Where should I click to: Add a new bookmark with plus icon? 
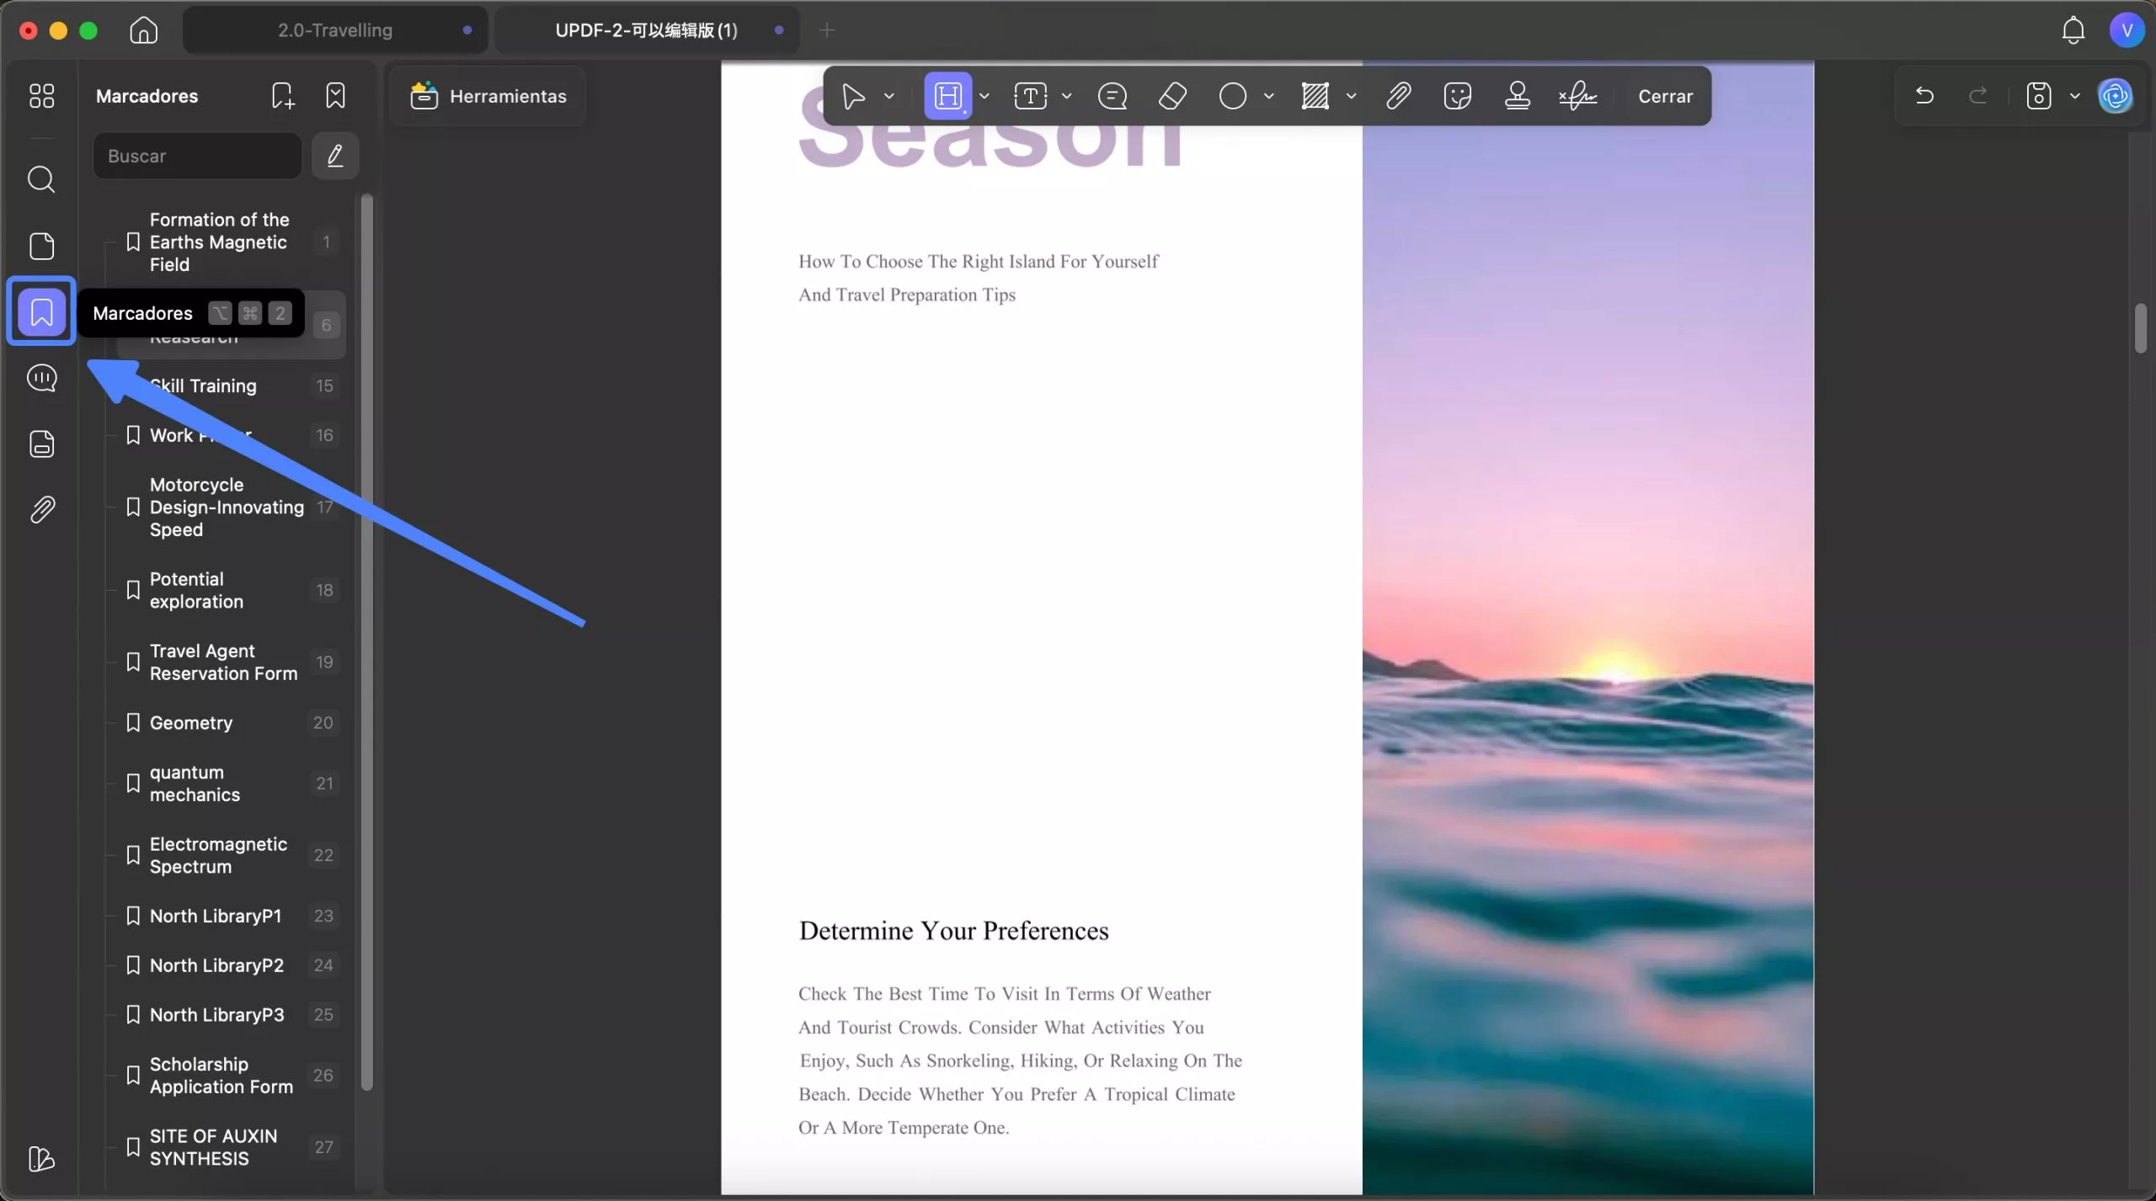tap(283, 96)
